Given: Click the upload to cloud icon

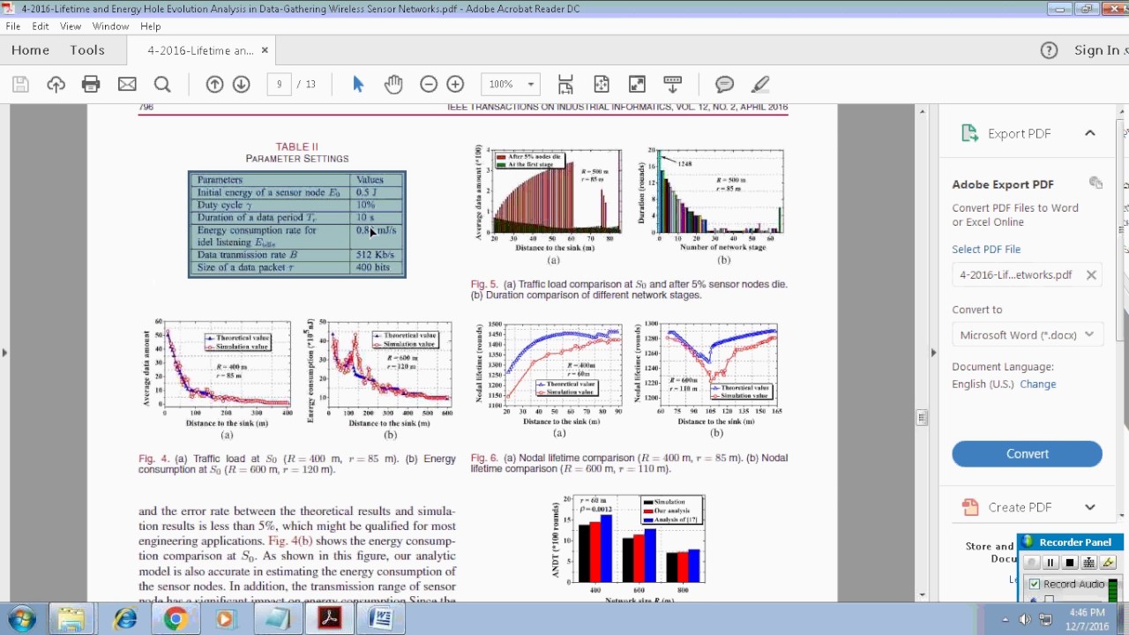Looking at the screenshot, I should coord(56,84).
